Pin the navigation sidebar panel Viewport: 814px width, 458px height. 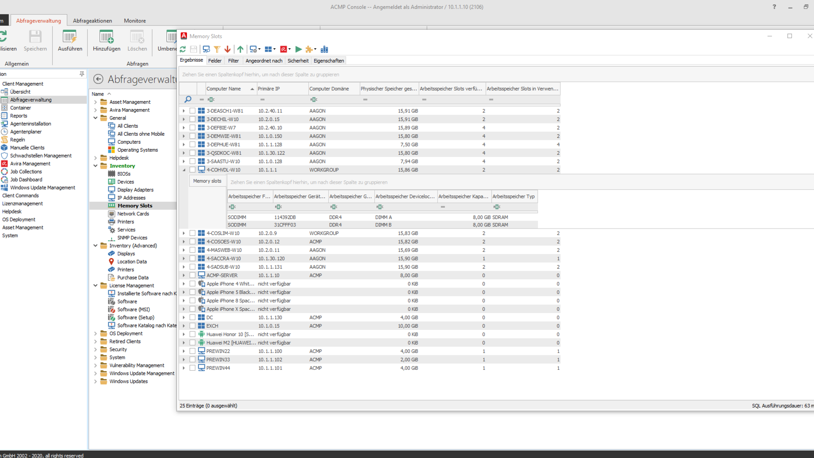pyautogui.click(x=82, y=74)
